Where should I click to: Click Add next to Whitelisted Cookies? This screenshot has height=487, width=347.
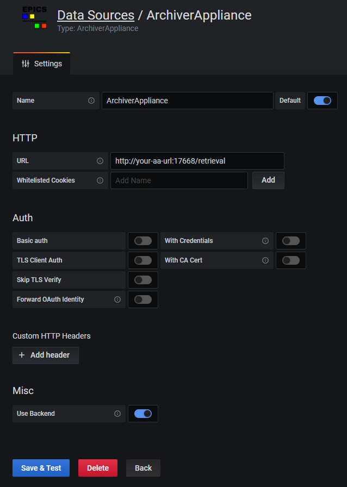click(268, 180)
